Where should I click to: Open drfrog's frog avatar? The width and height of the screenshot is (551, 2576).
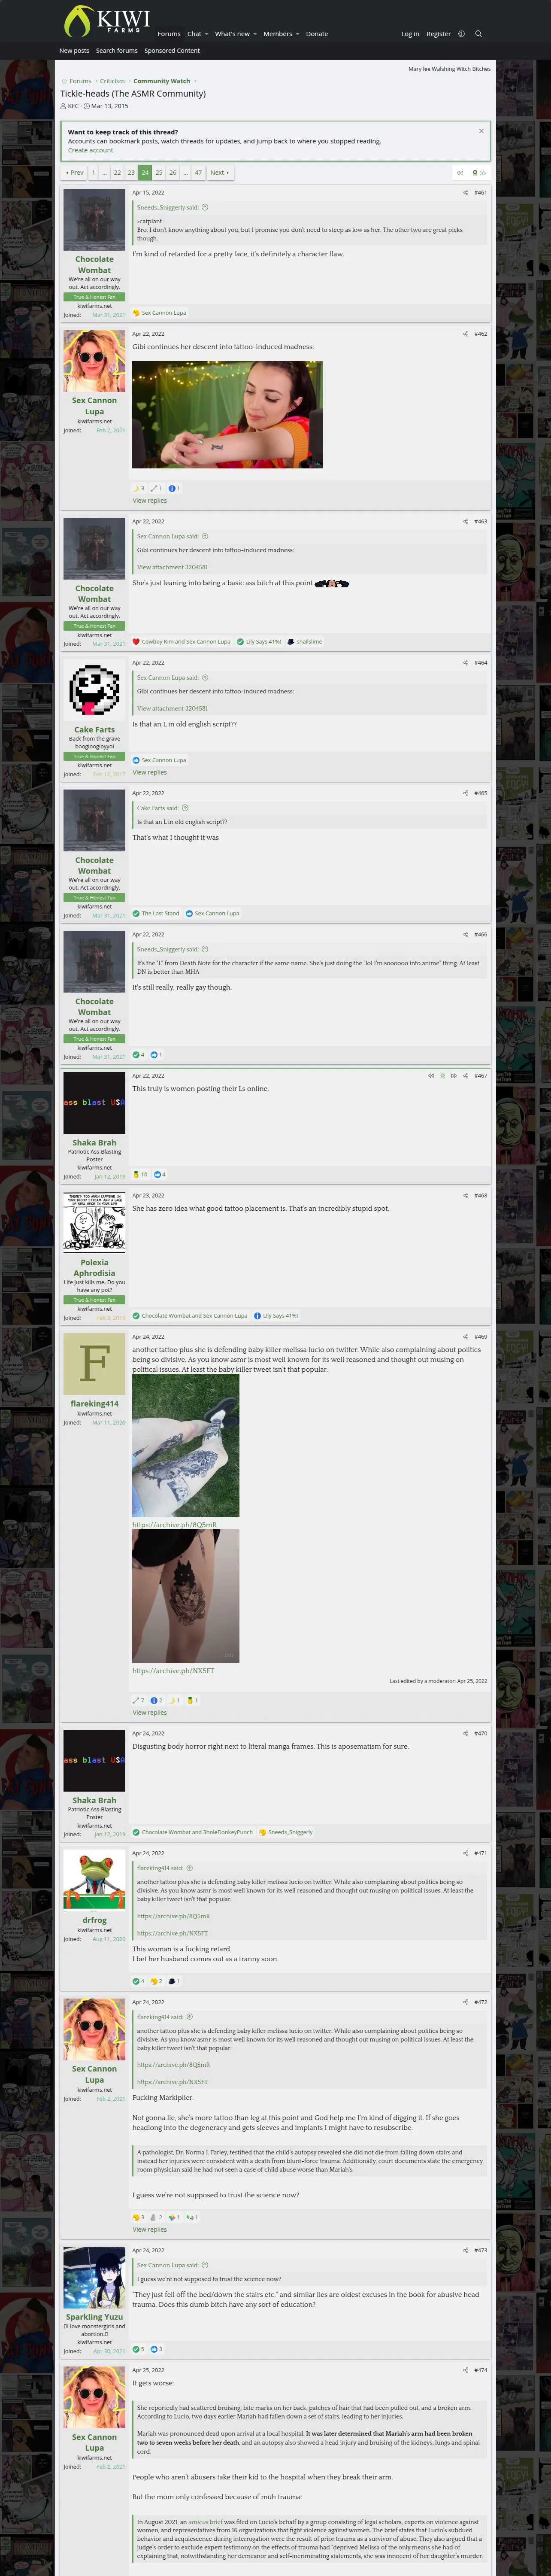tap(94, 1880)
